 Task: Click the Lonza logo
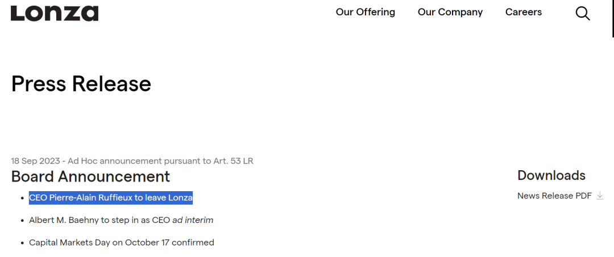click(x=55, y=13)
